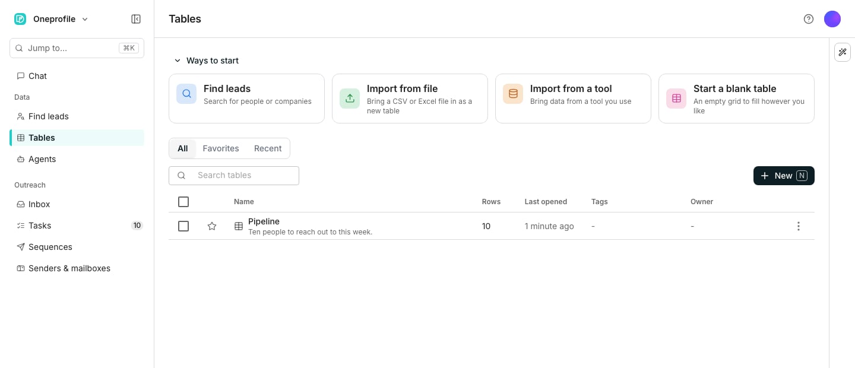Viewport: 855px width, 368px height.
Task: Click the Agents robot icon
Action: [x=21, y=159]
